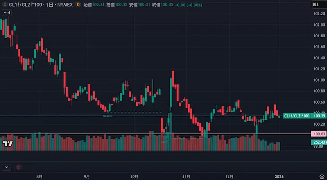
Task: Click the orange D delayed-data badge
Action: pos(79,4)
